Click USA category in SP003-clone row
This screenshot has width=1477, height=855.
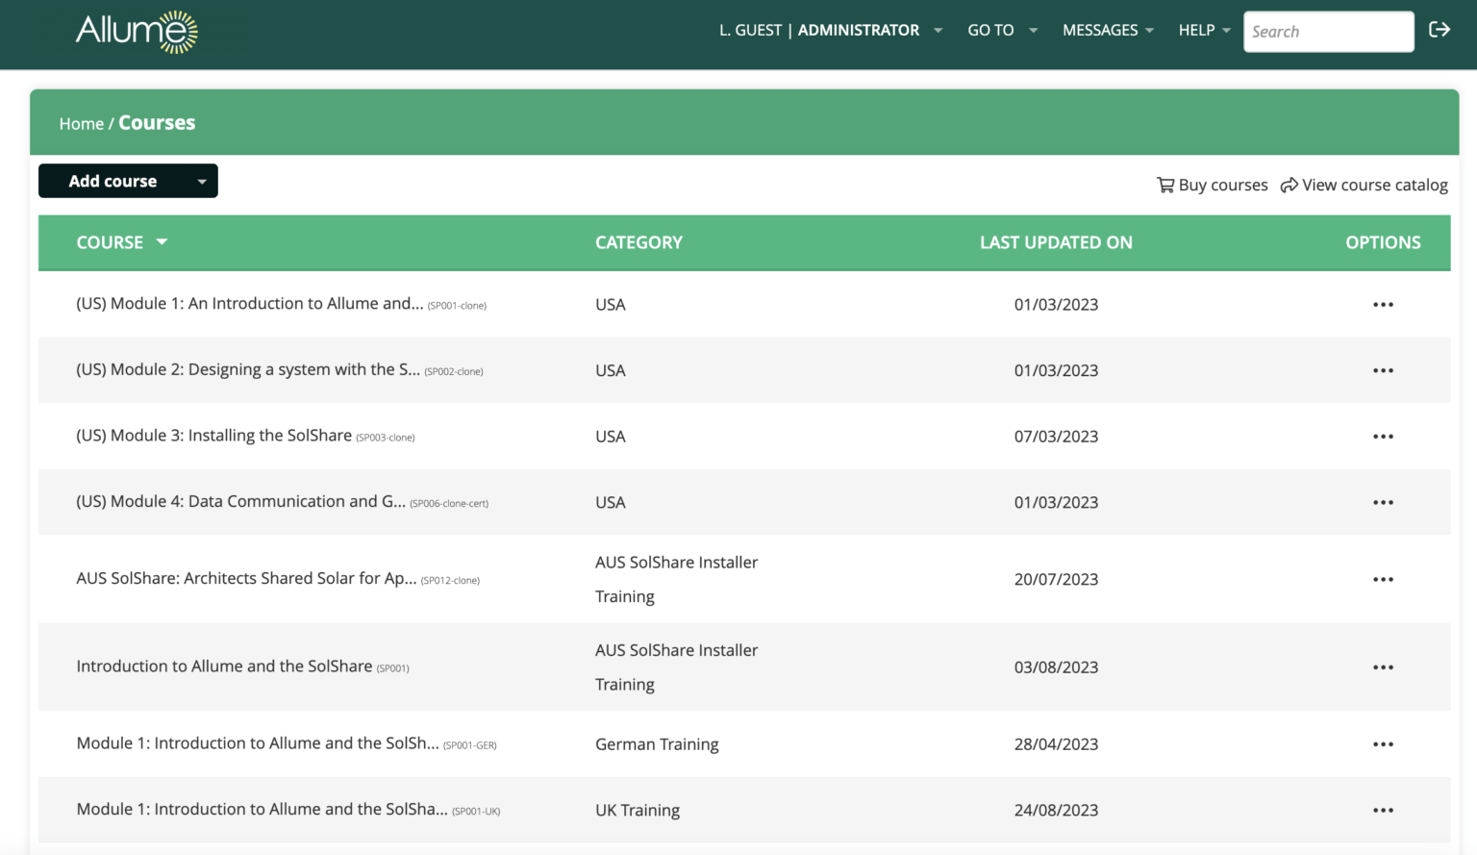pyautogui.click(x=611, y=437)
